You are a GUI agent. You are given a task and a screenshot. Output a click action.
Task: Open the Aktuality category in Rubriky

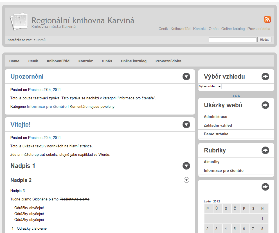click(x=211, y=162)
